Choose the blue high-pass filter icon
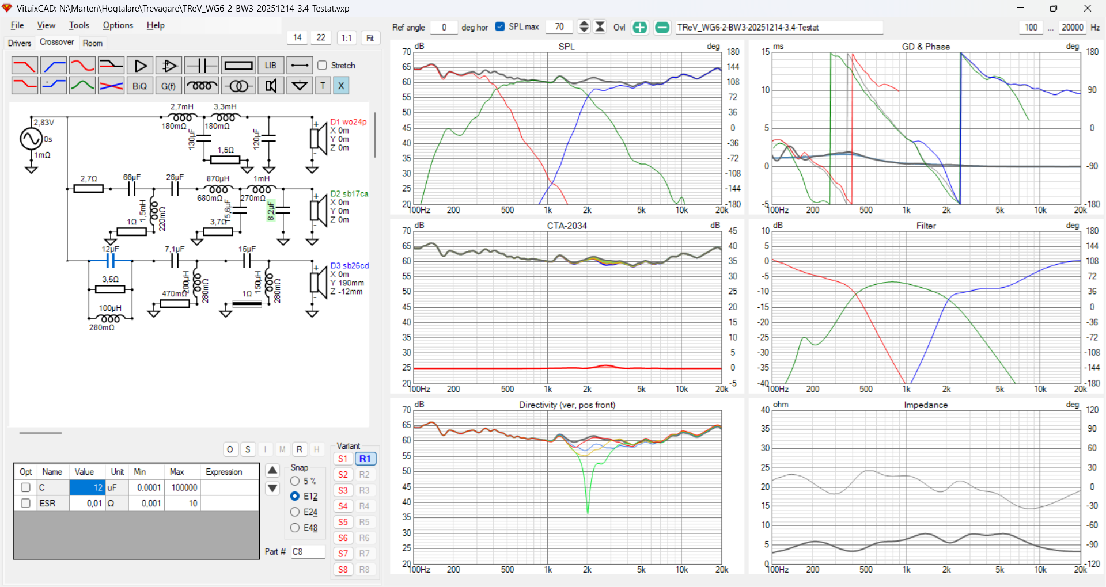The width and height of the screenshot is (1106, 587). [x=54, y=66]
